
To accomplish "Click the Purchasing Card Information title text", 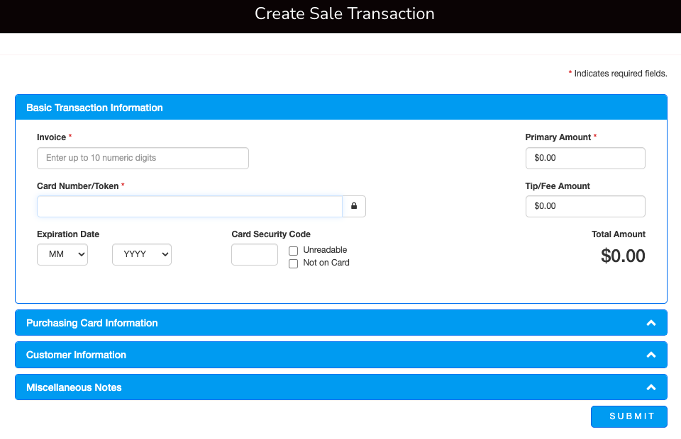I will click(92, 323).
